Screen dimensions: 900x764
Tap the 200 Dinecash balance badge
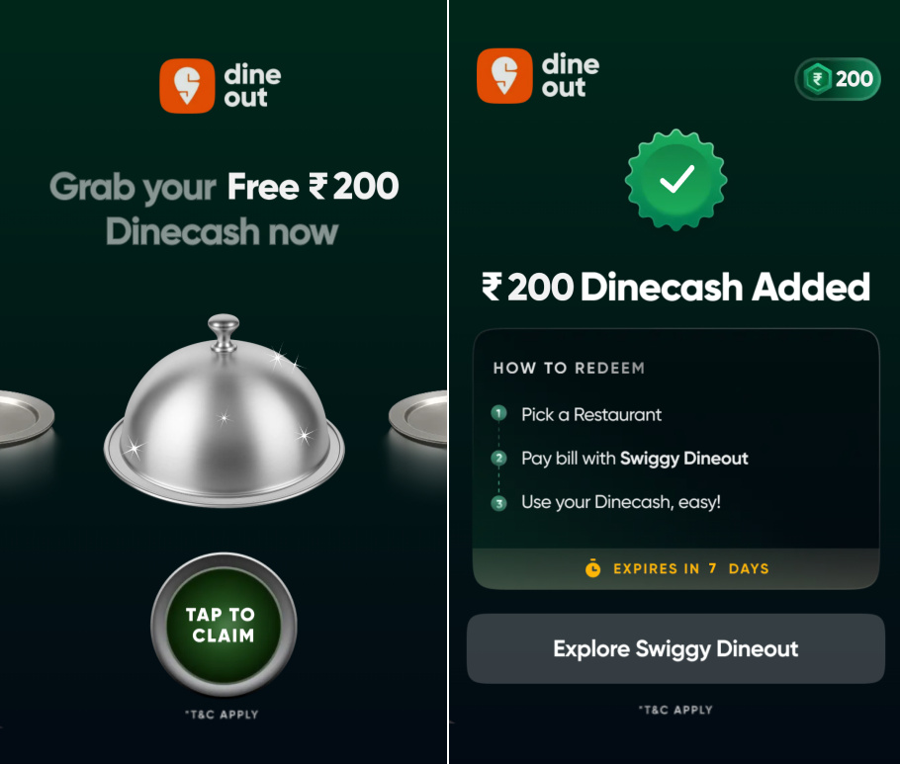point(838,79)
